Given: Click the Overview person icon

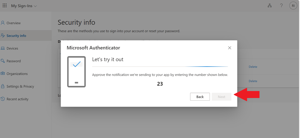Looking at the screenshot, I should click(x=3, y=23).
